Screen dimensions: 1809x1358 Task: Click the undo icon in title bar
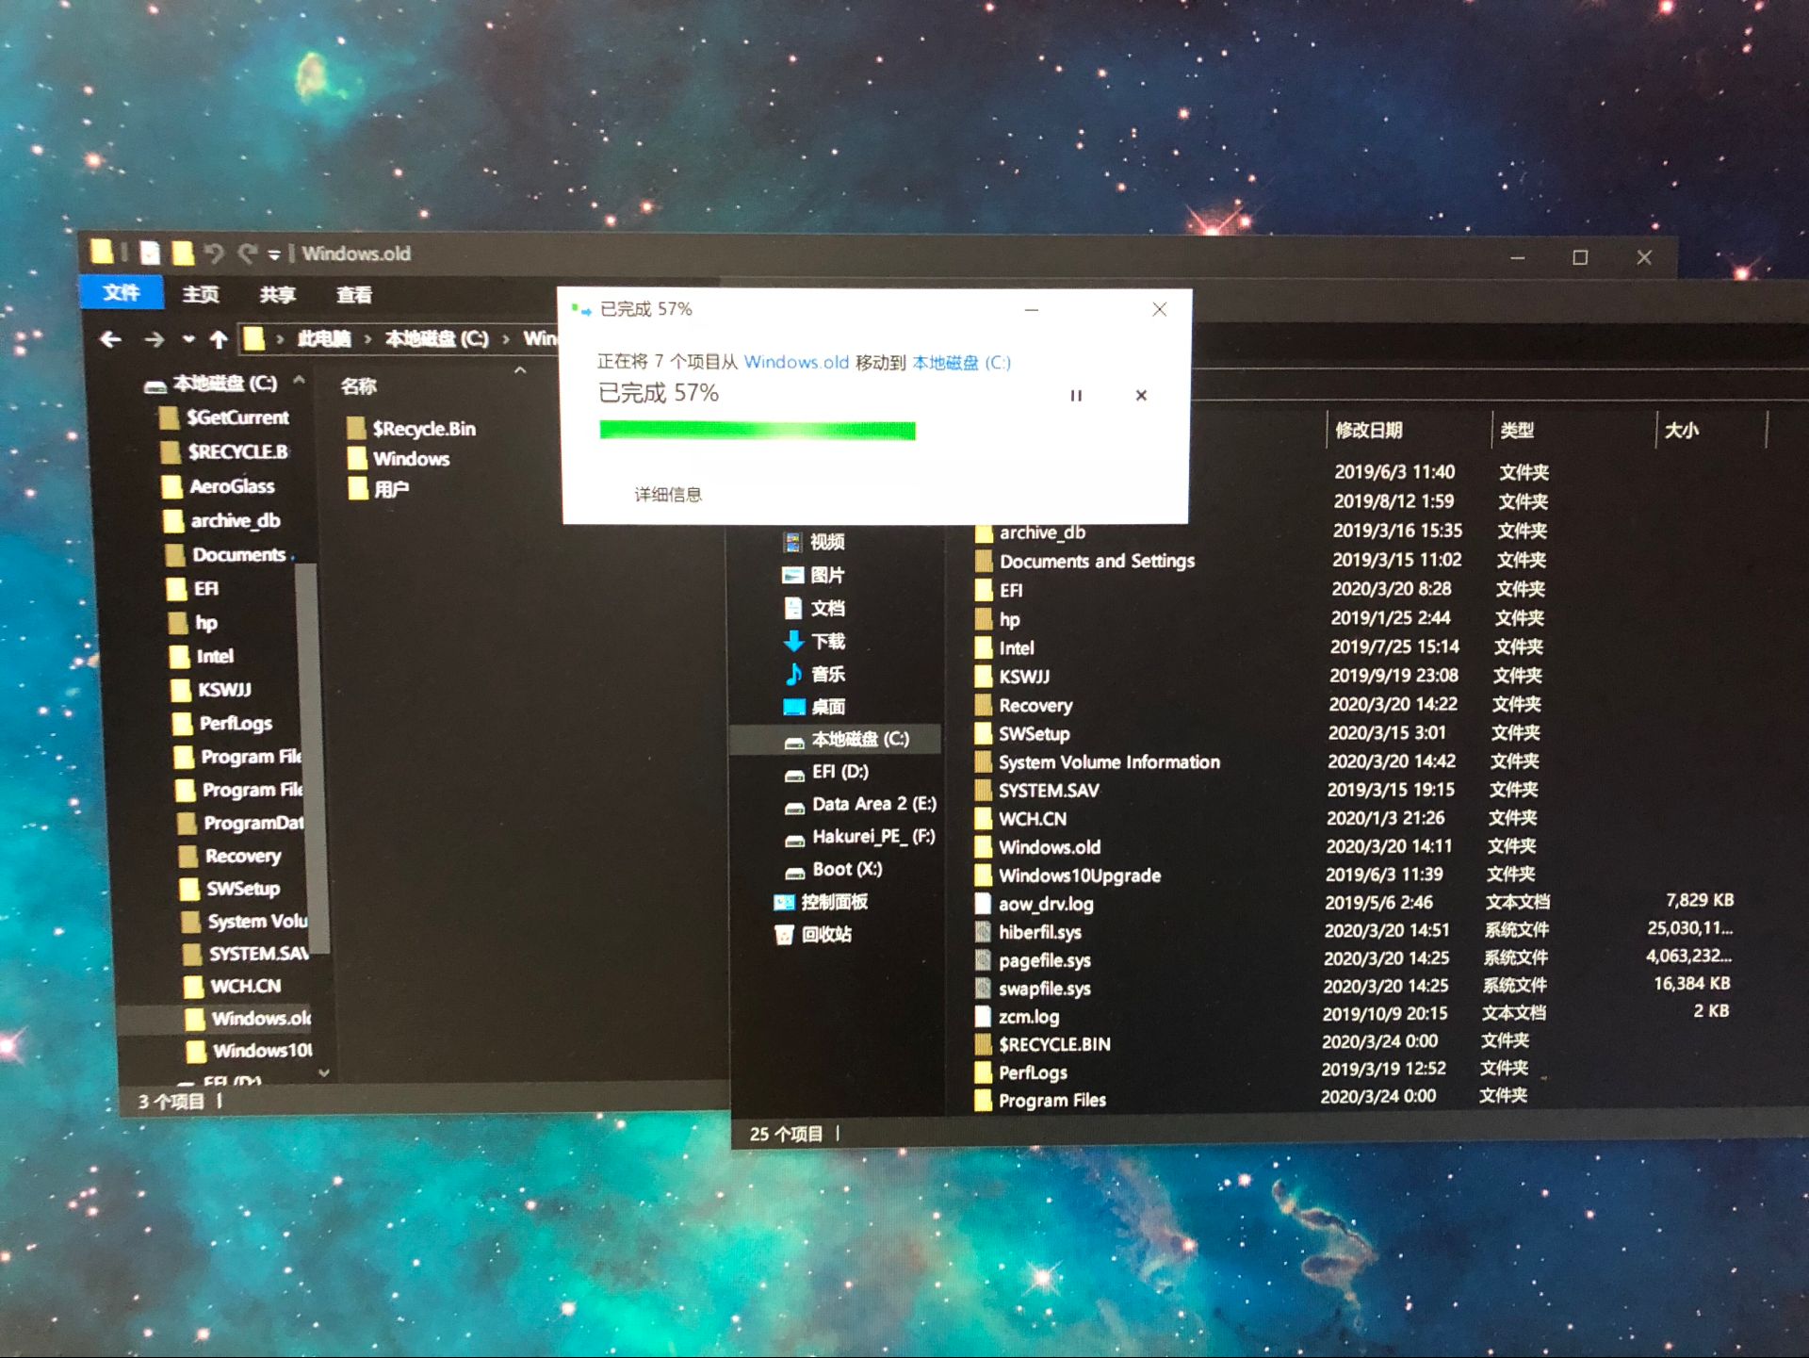click(x=214, y=254)
